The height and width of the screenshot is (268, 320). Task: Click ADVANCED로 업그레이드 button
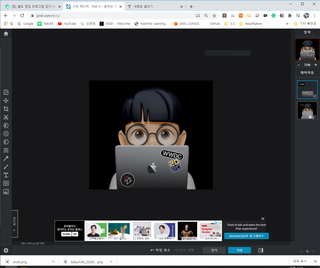coord(246,236)
